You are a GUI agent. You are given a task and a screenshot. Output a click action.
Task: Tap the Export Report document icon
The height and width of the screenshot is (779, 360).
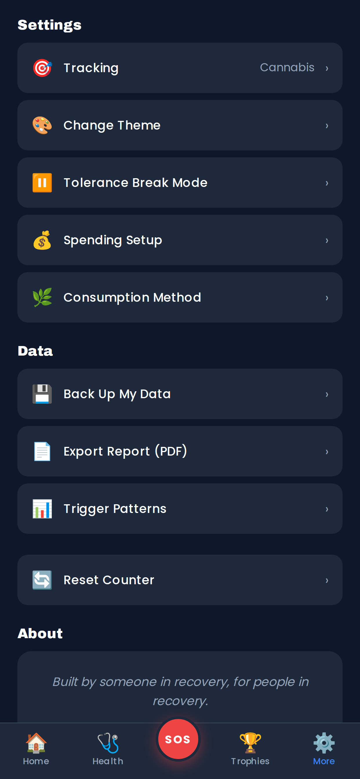(x=42, y=452)
